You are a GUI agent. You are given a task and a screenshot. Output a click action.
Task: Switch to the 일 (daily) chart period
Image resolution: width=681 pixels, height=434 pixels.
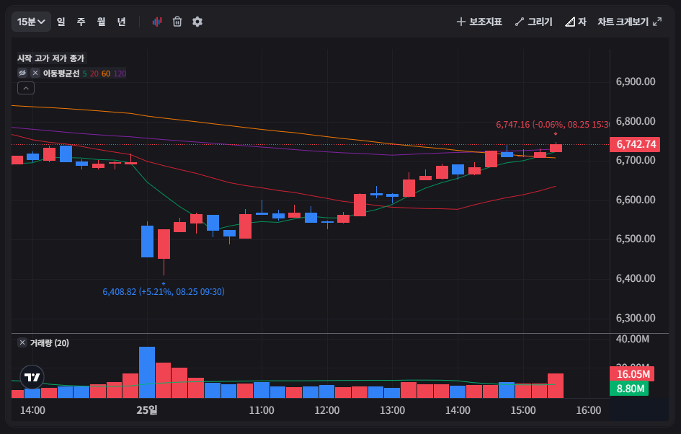pos(61,22)
